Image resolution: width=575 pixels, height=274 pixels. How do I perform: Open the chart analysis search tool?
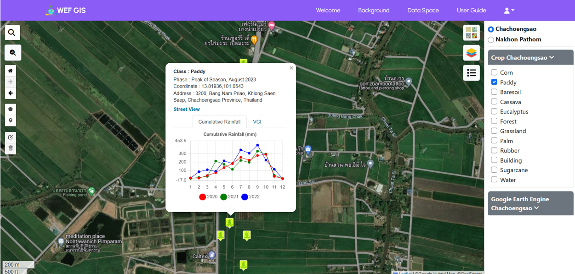point(13,53)
